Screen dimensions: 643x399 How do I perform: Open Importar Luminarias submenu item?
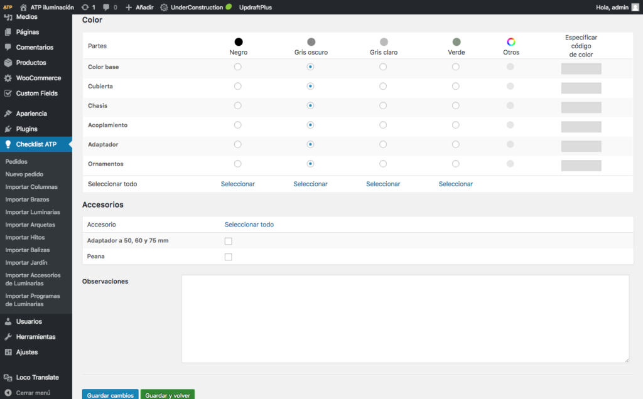(x=33, y=212)
